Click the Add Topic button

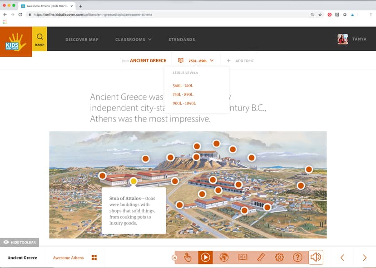coord(240,61)
